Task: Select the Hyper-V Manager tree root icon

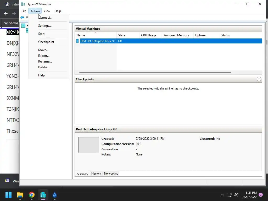Action: [23, 26]
